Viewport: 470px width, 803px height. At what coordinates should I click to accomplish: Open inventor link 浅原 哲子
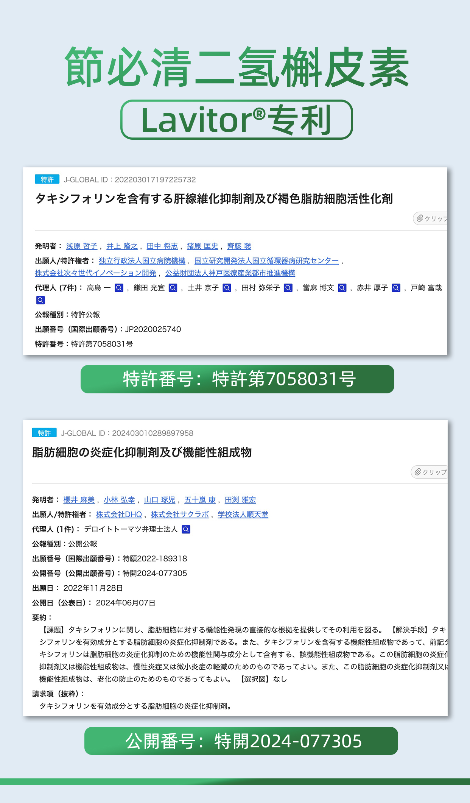pyautogui.click(x=82, y=246)
